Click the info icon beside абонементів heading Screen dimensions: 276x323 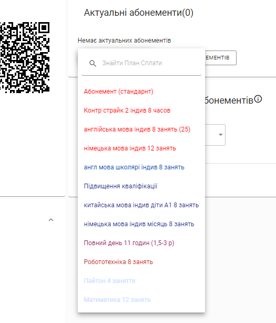pos(258,99)
